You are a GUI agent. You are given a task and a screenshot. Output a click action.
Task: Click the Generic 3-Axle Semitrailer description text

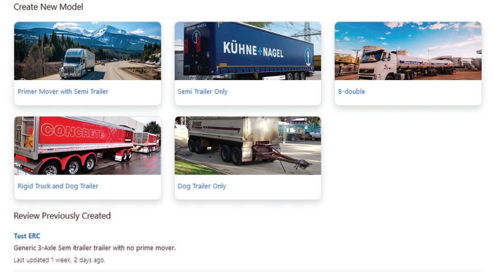[95, 248]
